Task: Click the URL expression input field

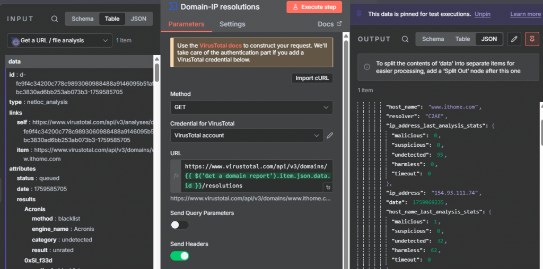Action: click(x=256, y=176)
